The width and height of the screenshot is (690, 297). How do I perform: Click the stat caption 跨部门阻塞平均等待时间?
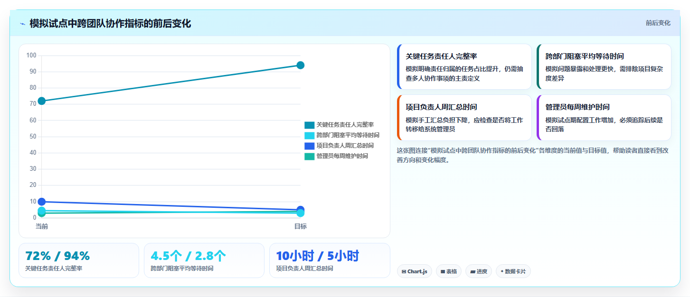tap(182, 269)
